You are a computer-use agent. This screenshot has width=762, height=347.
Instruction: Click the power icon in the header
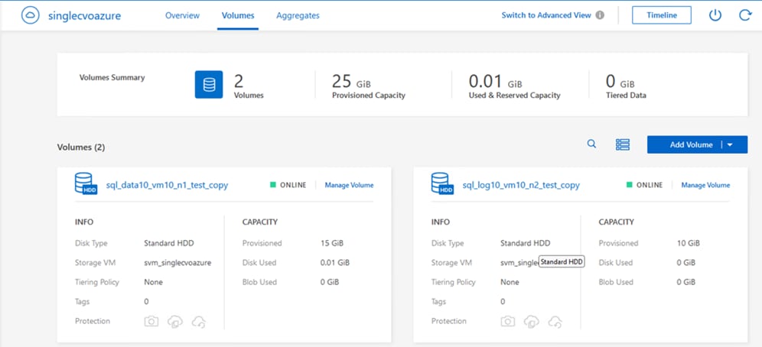(x=715, y=15)
